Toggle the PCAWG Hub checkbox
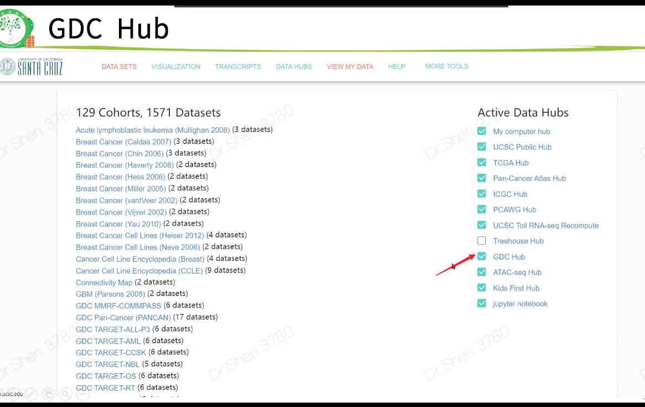This screenshot has height=407, width=645. tap(482, 209)
